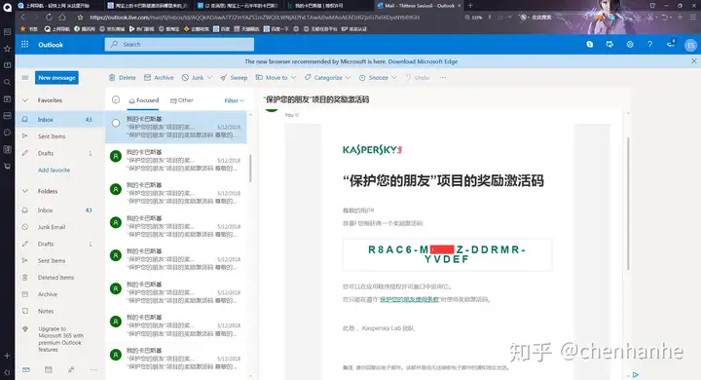
Task: Open Skype from the Outlook header
Action: 590,44
